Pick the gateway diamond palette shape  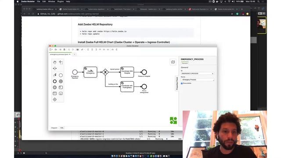click(x=54, y=100)
